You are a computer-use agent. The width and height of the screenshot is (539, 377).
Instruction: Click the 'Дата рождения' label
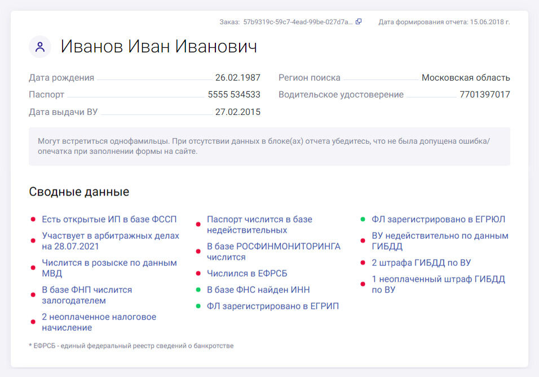pos(61,78)
